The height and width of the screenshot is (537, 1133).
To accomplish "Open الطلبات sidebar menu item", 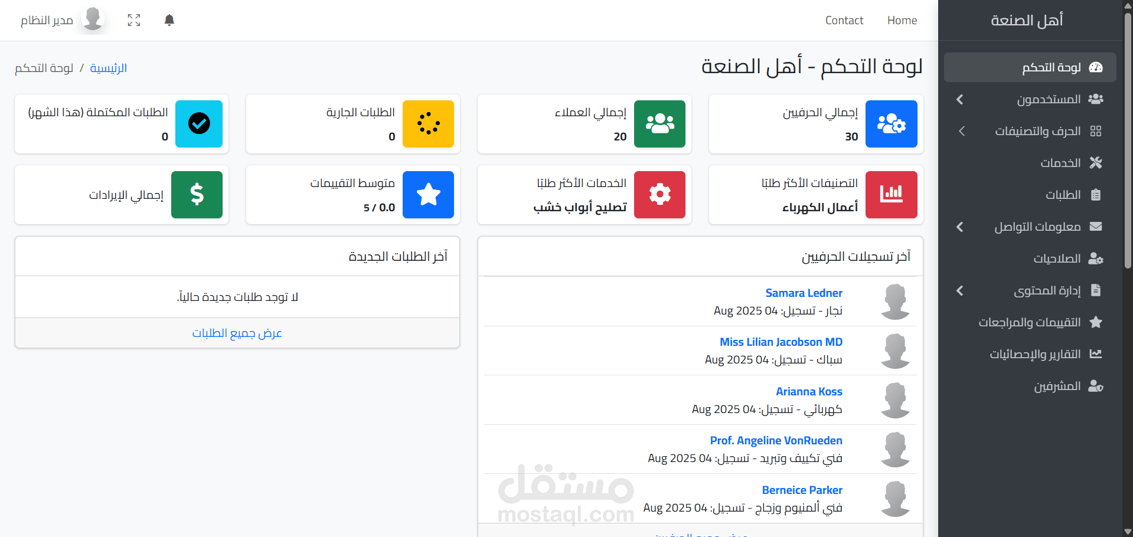I will click(1030, 195).
